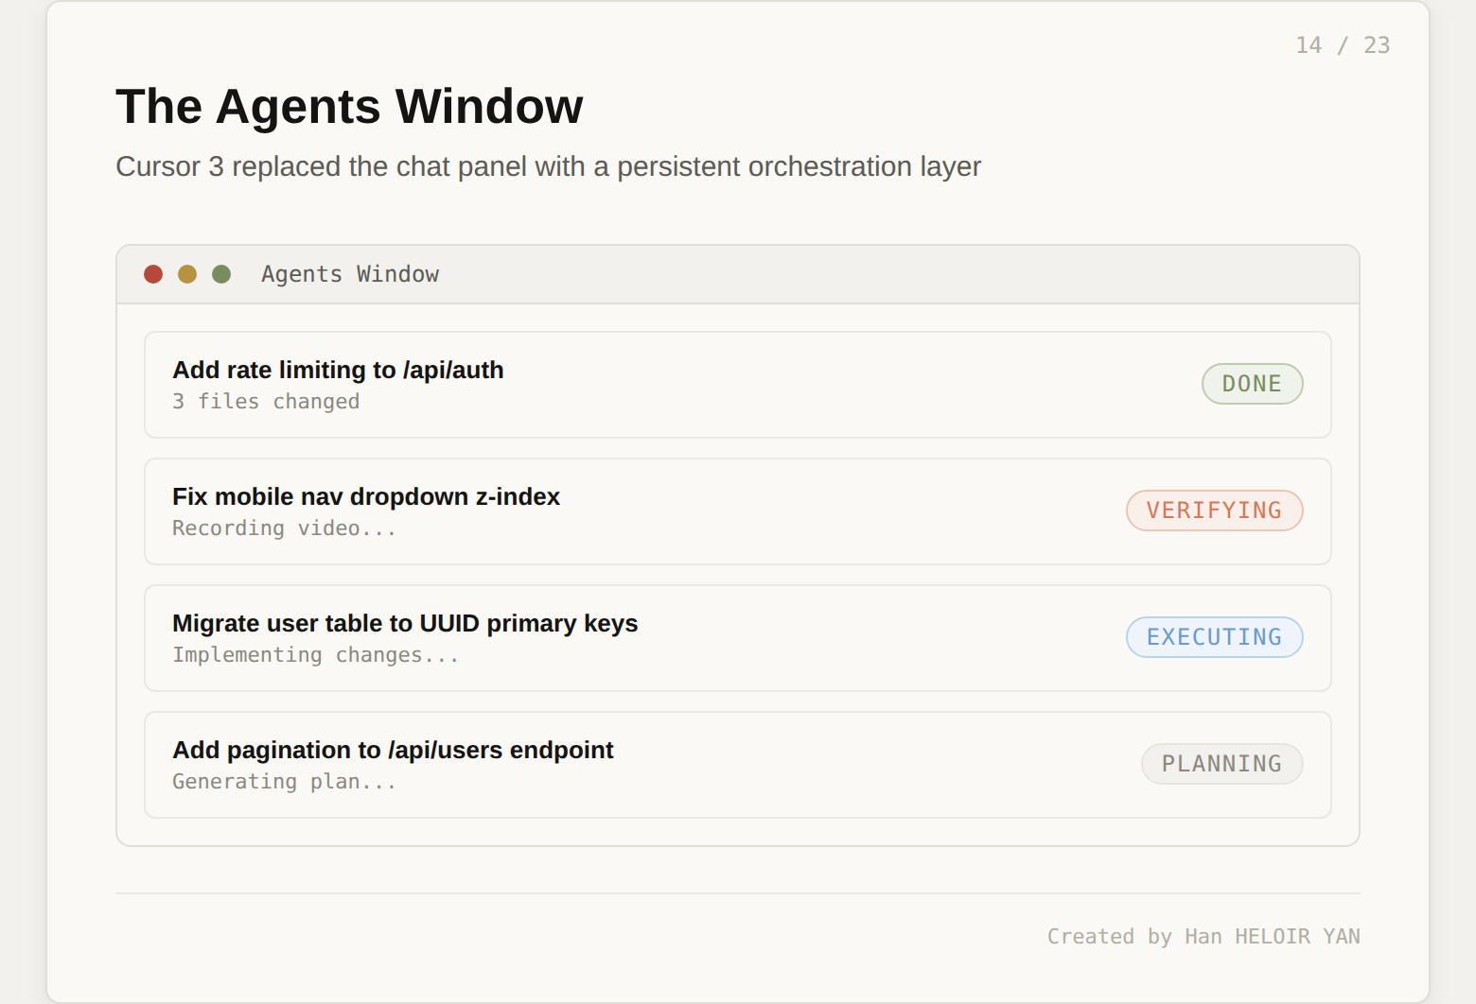Click the "The Agents Window" slide heading
The height and width of the screenshot is (1004, 1476).
[x=349, y=106]
